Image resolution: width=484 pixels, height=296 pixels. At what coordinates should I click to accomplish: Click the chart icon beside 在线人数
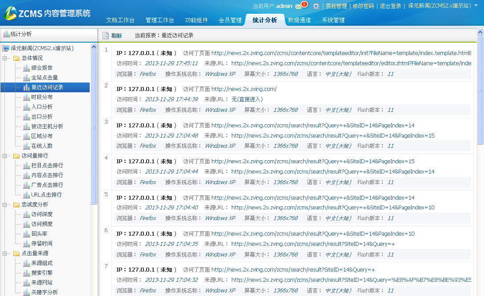point(27,146)
